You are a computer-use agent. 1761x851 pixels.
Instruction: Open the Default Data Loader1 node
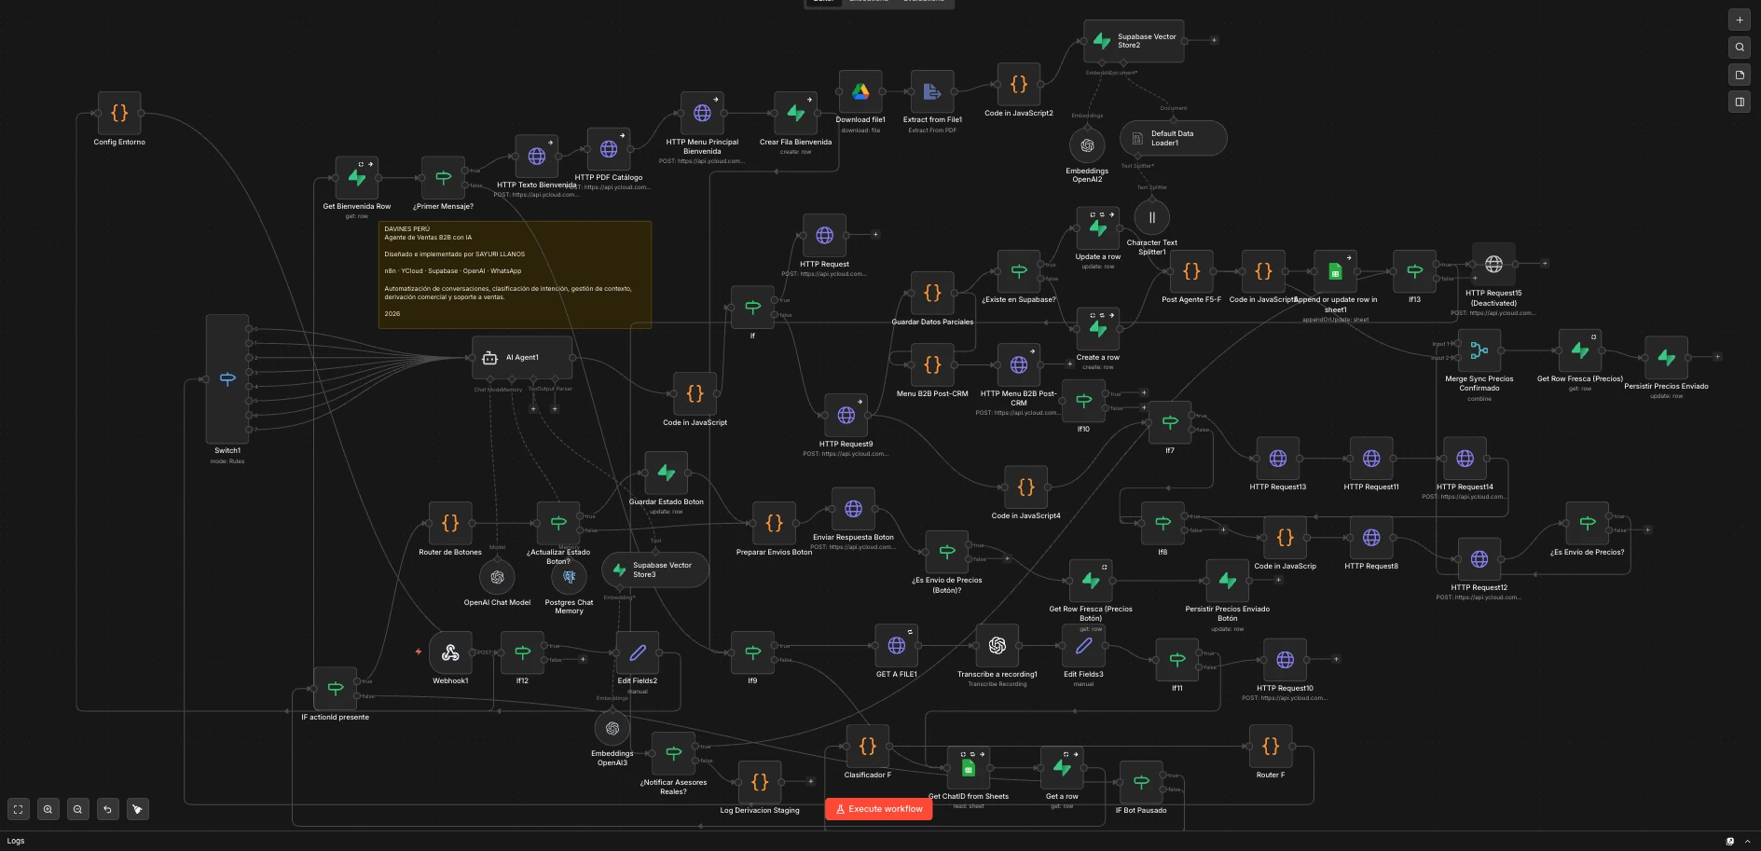tap(1173, 138)
